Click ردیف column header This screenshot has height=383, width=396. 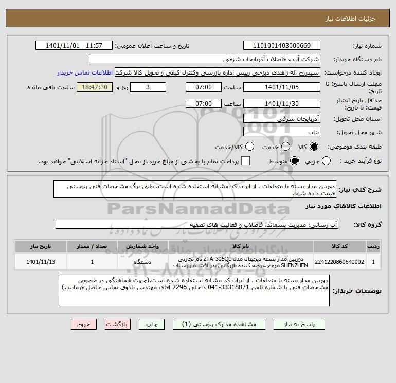click(x=373, y=246)
